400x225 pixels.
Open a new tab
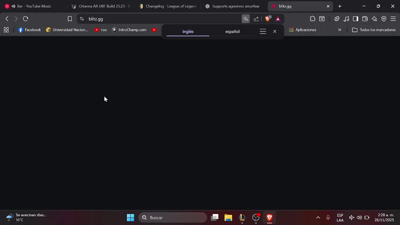click(340, 6)
